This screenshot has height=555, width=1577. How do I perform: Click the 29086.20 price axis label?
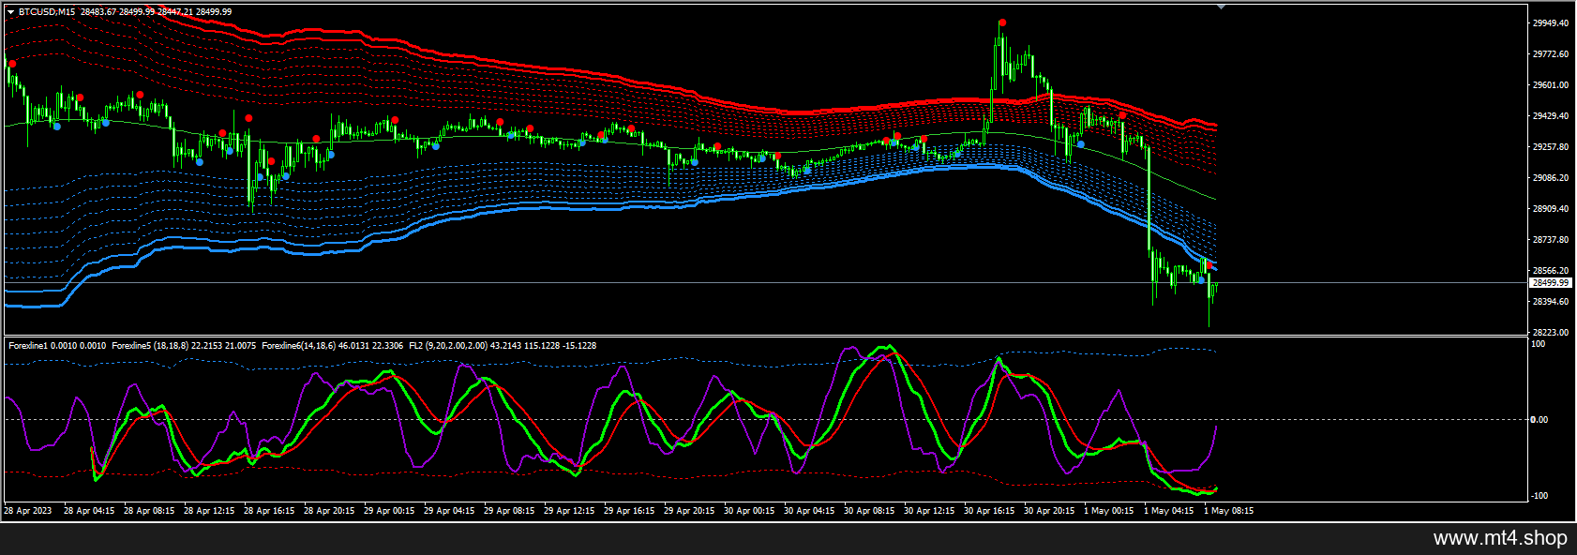click(1551, 177)
